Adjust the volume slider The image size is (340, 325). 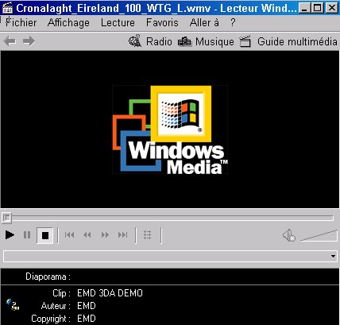click(319, 236)
